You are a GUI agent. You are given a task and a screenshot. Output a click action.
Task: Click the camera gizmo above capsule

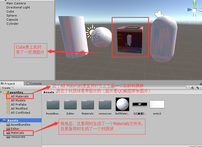(x=159, y=14)
